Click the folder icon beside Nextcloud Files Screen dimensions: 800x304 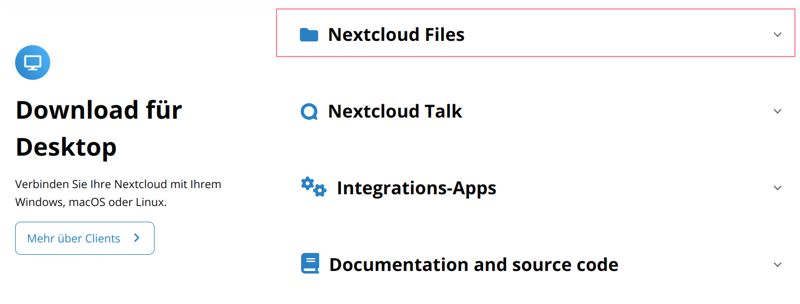[309, 35]
